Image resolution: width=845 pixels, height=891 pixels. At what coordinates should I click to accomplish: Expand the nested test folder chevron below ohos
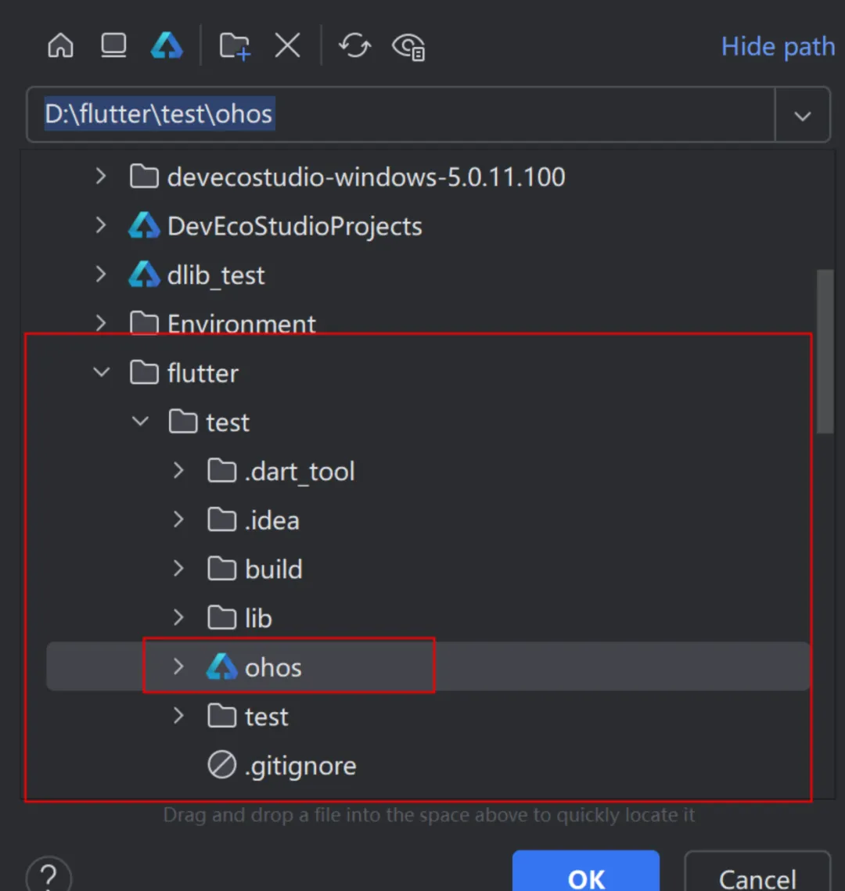pyautogui.click(x=178, y=716)
